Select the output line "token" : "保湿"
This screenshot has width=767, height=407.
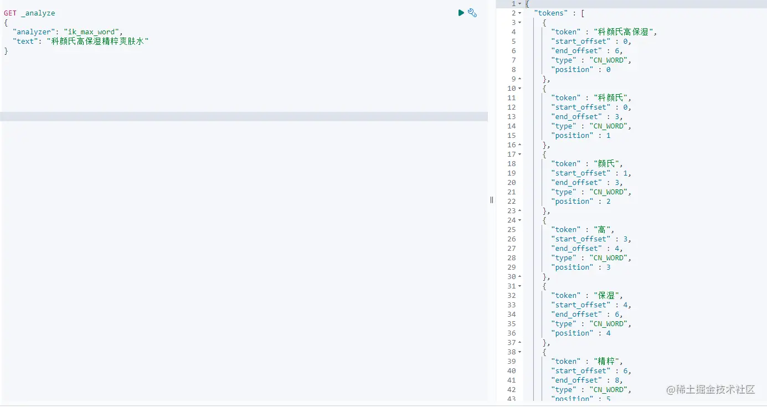(586, 296)
